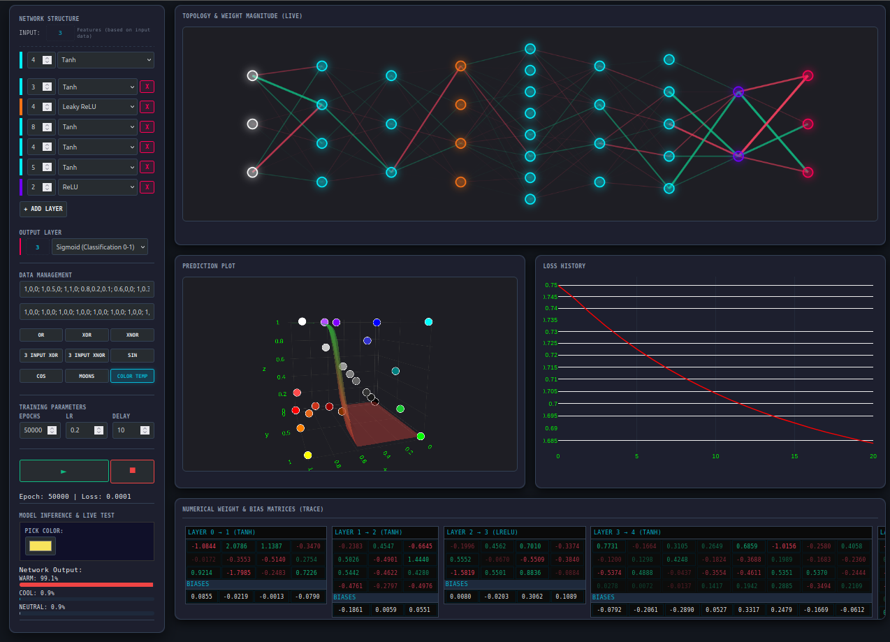Image resolution: width=890 pixels, height=642 pixels.
Task: Remove the 8-neuron Tanh layer
Action: (147, 127)
